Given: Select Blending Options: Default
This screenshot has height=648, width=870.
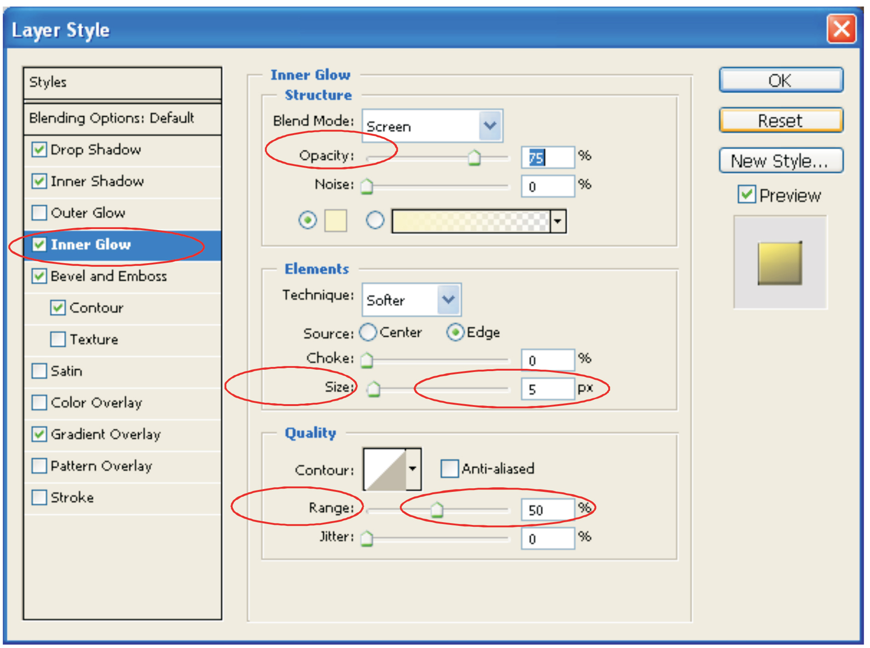Looking at the screenshot, I should (112, 118).
